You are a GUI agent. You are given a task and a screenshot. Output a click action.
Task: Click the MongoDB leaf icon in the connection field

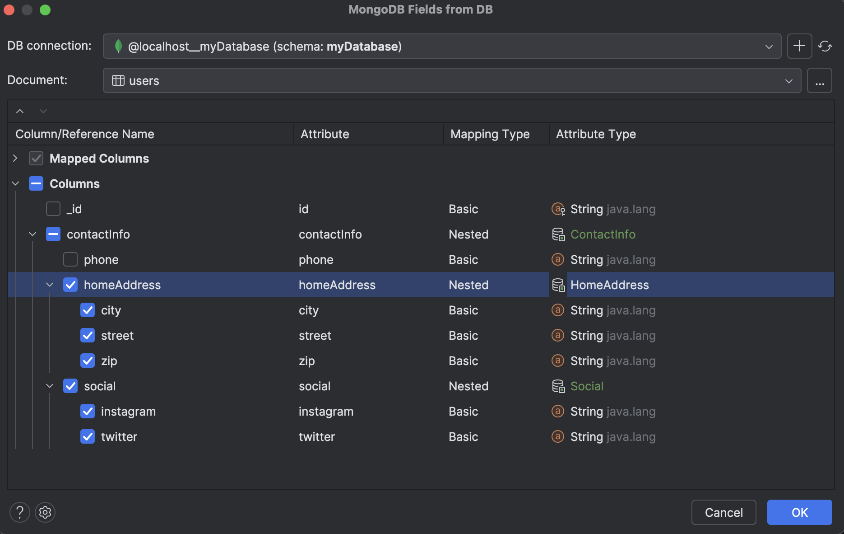(118, 46)
